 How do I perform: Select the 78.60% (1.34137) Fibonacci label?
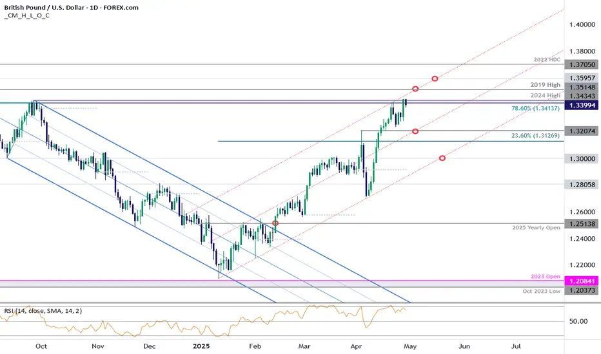coord(535,108)
